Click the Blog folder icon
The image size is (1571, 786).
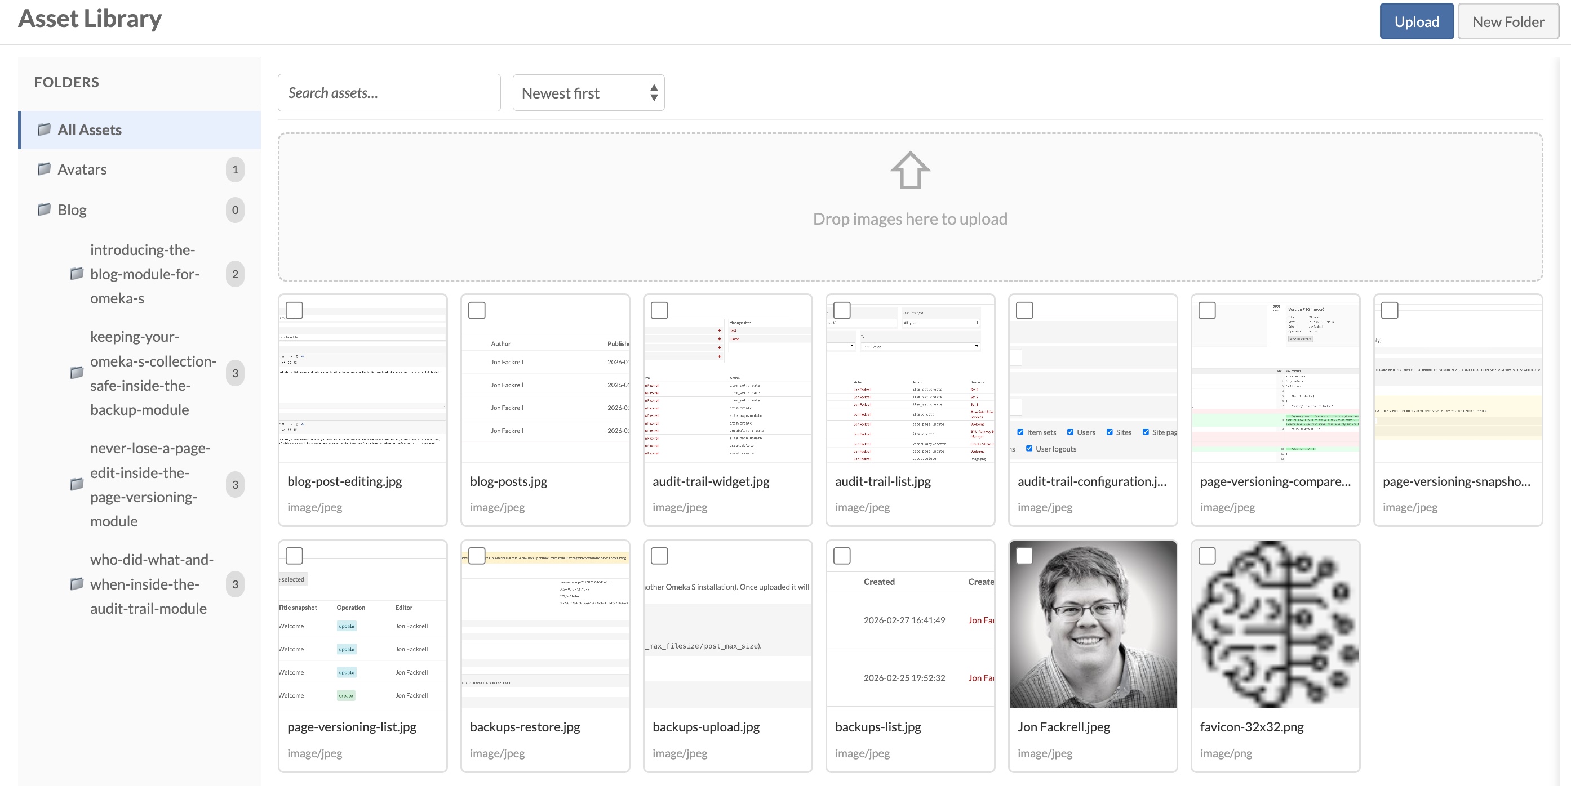point(44,209)
